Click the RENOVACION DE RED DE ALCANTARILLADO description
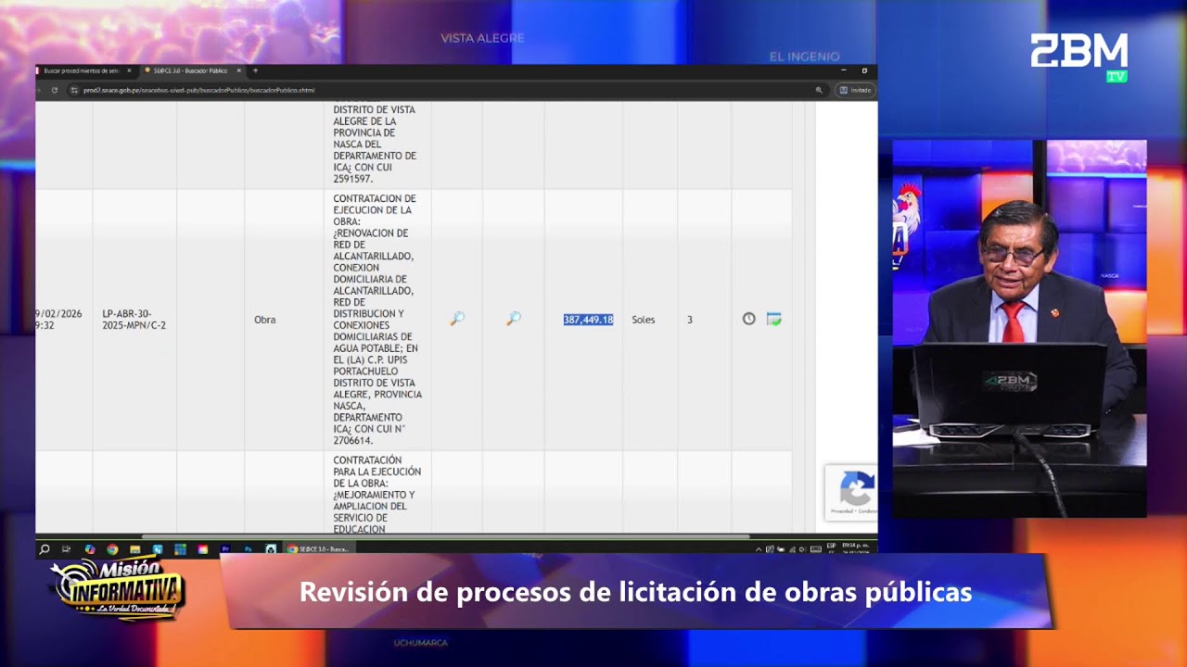Screen dimensions: 1187x667 [377, 320]
